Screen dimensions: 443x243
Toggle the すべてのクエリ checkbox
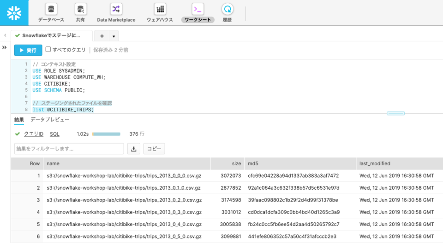point(48,49)
